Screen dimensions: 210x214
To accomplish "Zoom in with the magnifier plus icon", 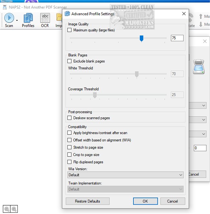I will click(14, 209).
